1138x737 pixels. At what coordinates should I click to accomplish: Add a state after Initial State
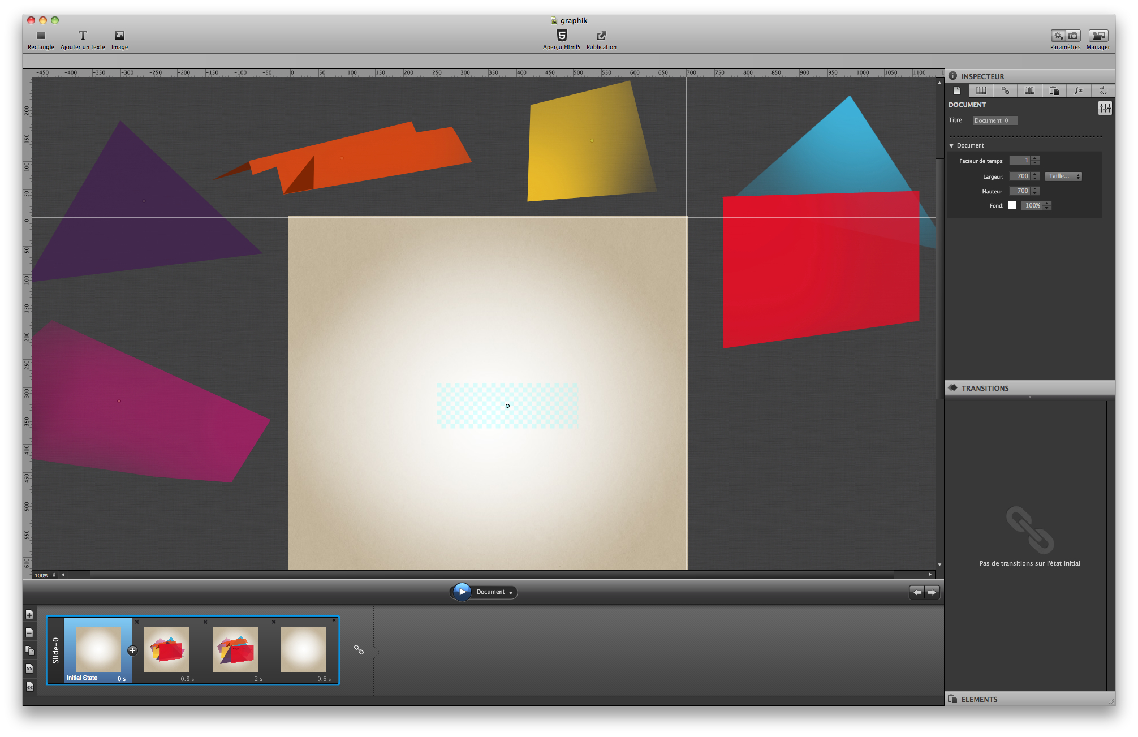[132, 650]
